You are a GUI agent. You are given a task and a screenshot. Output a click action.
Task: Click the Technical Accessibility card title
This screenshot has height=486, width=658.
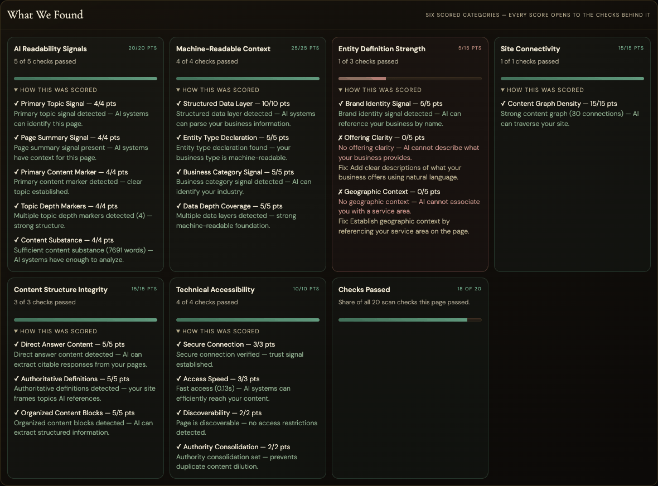click(x=215, y=290)
